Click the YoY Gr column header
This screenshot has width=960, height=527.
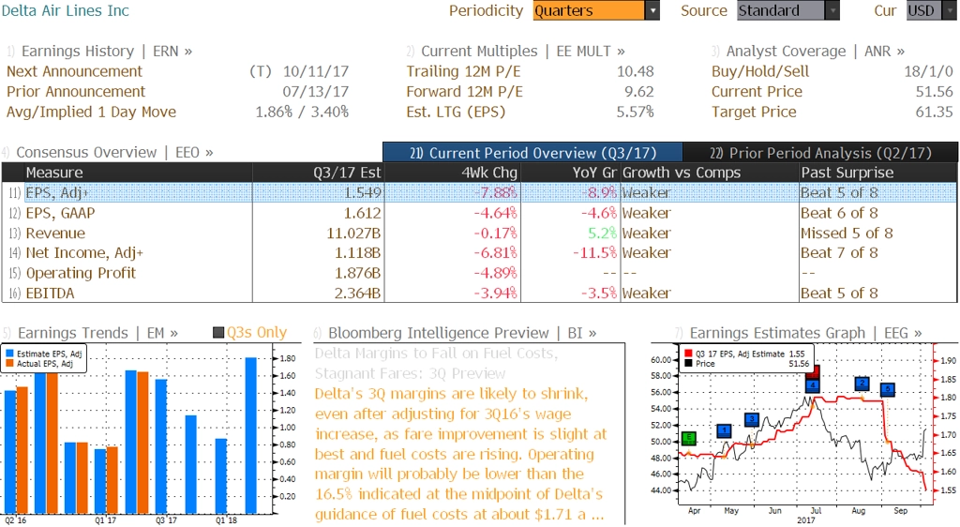tap(570, 173)
